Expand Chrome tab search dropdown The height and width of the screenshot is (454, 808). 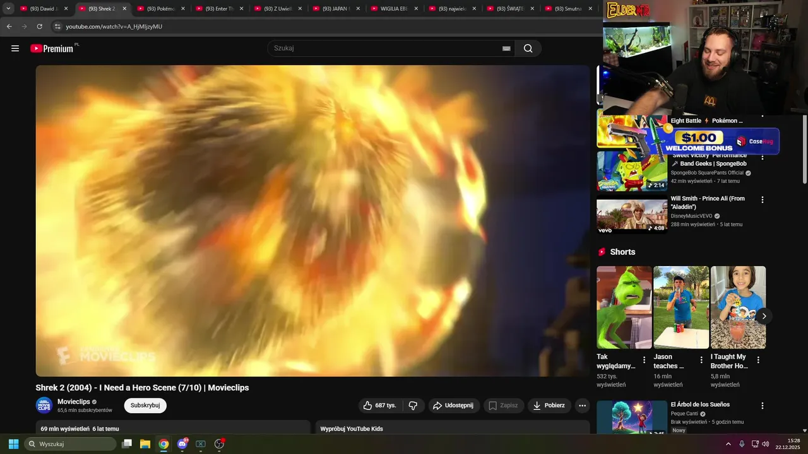8,9
